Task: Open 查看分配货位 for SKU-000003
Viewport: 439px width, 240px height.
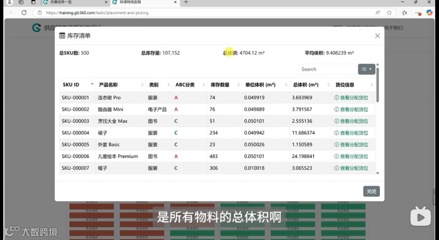Action: click(x=351, y=121)
